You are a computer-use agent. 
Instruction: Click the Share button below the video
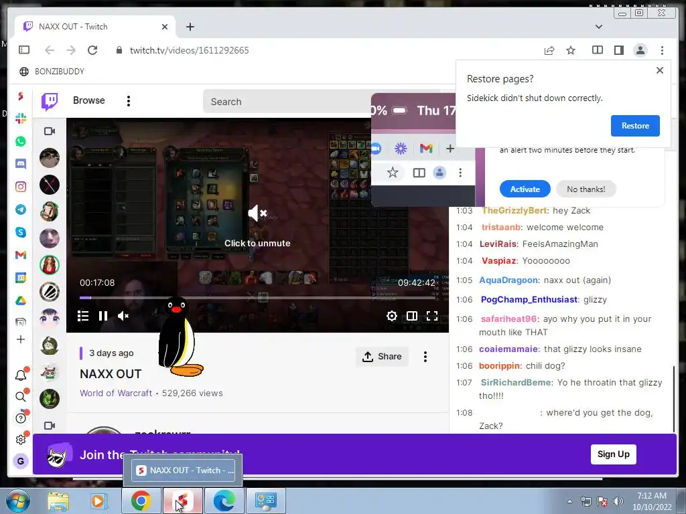382,357
